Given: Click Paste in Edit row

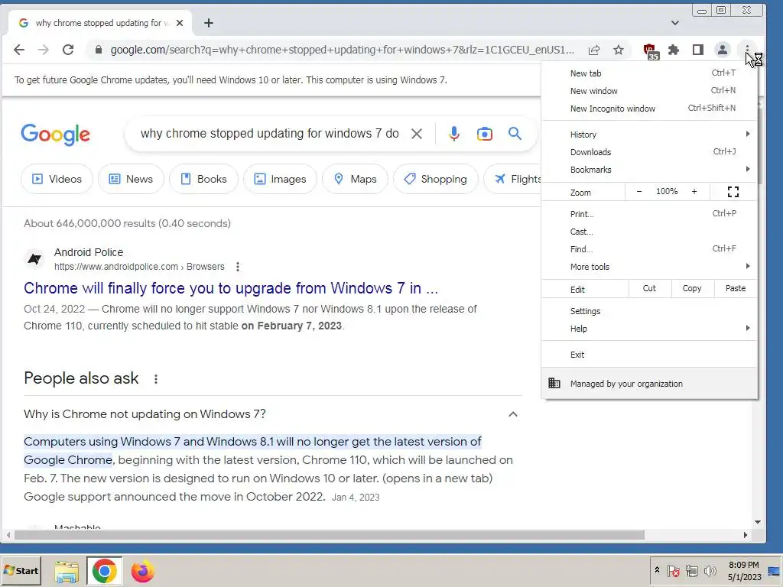Looking at the screenshot, I should pyautogui.click(x=735, y=288).
